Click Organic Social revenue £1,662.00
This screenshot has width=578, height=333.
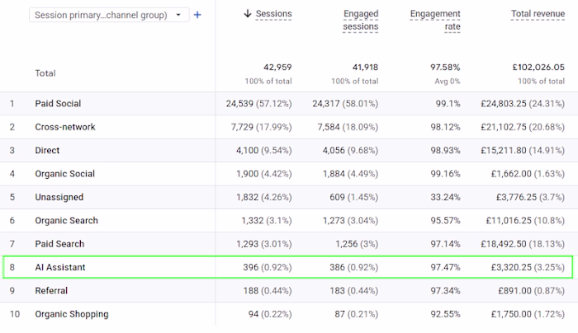click(511, 174)
